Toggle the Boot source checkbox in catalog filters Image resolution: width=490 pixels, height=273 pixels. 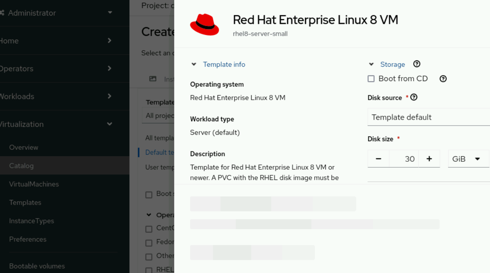click(x=149, y=195)
